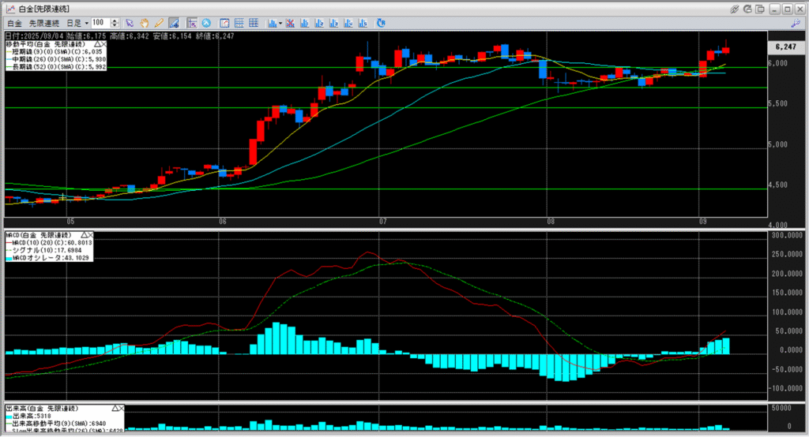Screen dimensions: 809x437
Task: Click the シグナル(10) legend row
Action: point(44,250)
